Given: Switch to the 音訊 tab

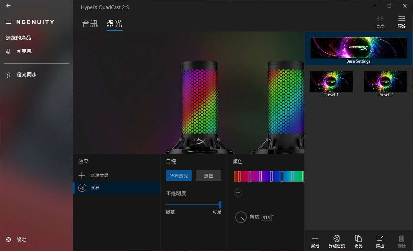Looking at the screenshot, I should click(x=90, y=24).
